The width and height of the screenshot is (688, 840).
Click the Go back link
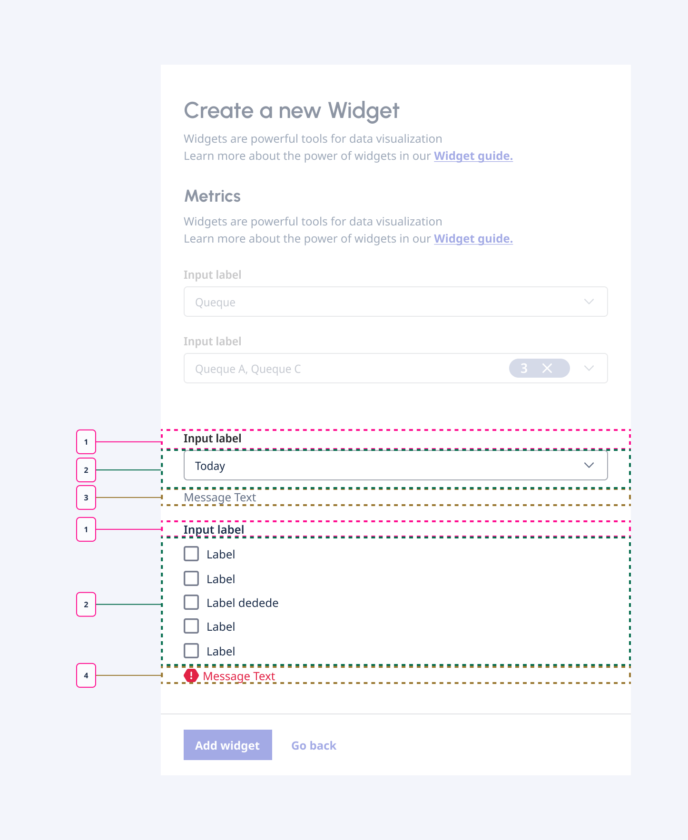coord(314,745)
